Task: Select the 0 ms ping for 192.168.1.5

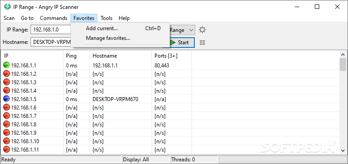Action: click(71, 99)
